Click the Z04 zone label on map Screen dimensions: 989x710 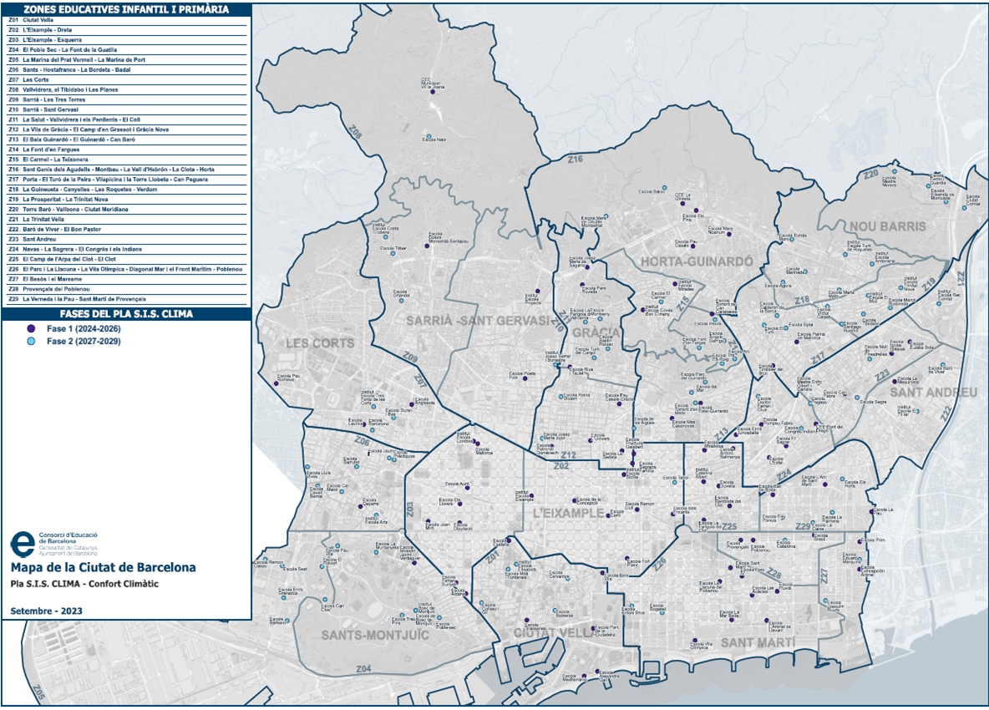click(x=363, y=669)
